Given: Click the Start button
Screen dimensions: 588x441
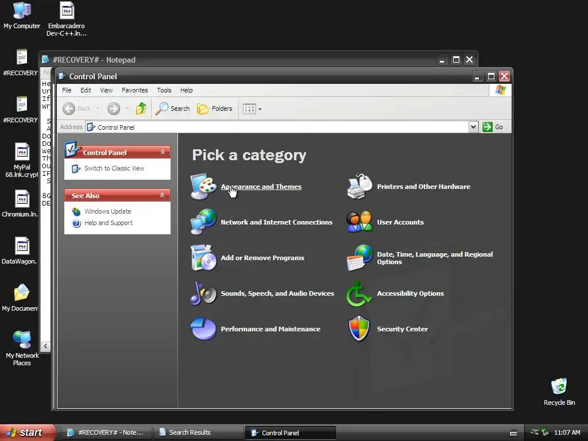Looking at the screenshot, I should [x=26, y=432].
